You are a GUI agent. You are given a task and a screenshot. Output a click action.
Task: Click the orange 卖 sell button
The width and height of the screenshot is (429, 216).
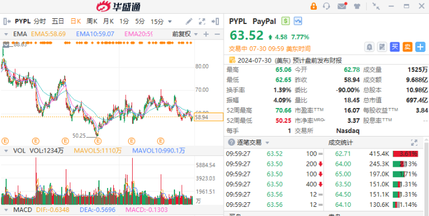(x=407, y=47)
